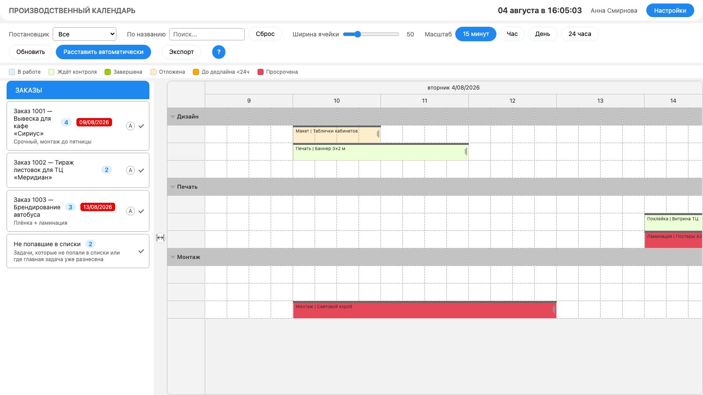Open Настройки
Image resolution: width=703 pixels, height=395 pixels.
pyautogui.click(x=670, y=11)
